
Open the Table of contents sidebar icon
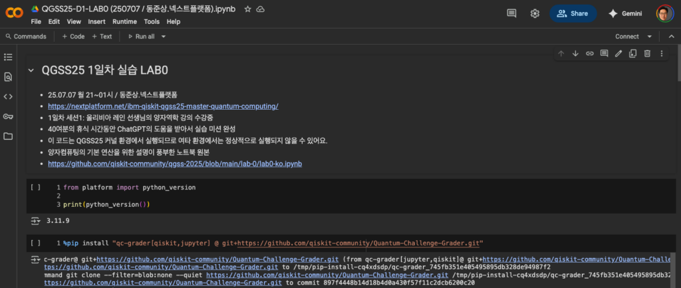point(8,57)
